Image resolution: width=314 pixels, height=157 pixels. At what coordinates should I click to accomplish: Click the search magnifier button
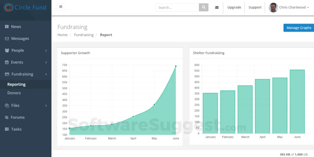(204, 7)
